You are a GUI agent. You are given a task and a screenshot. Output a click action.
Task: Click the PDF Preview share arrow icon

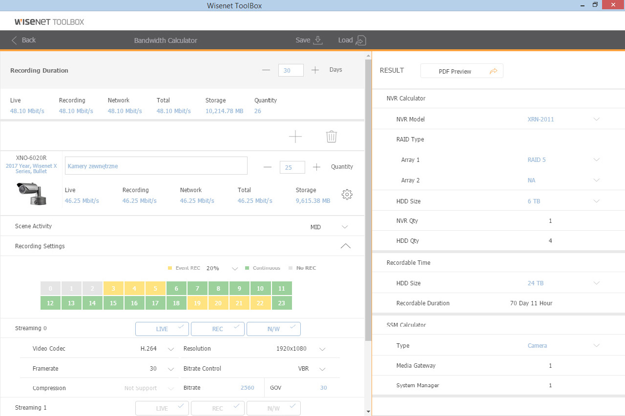[493, 71]
